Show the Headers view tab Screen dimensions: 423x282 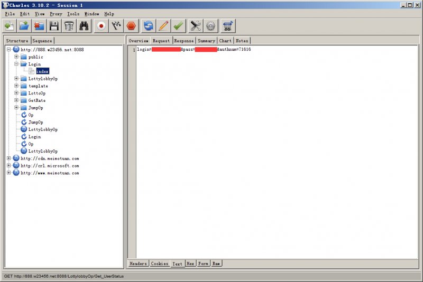point(138,264)
